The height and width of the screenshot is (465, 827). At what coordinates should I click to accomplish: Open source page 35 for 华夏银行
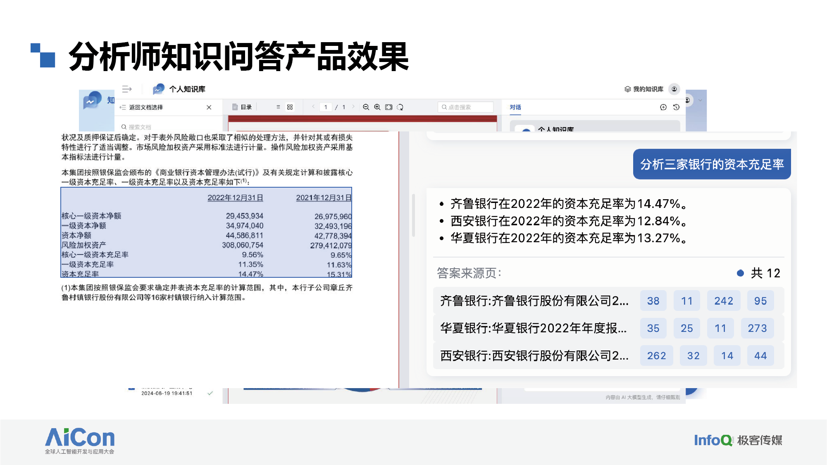click(653, 328)
